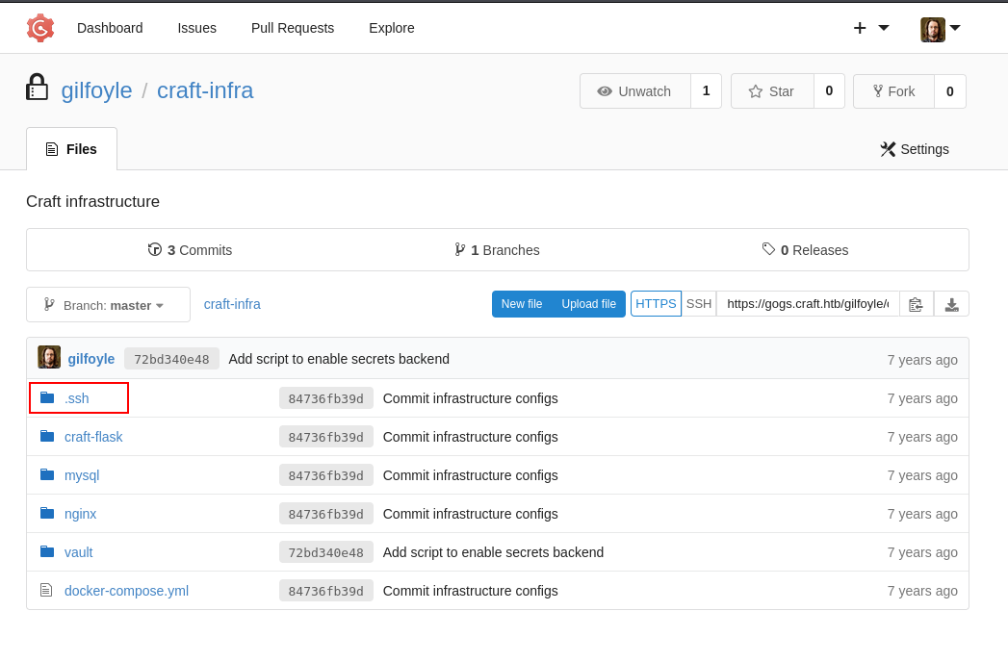Image resolution: width=1008 pixels, height=662 pixels.
Task: Click the download repository icon
Action: pyautogui.click(x=951, y=304)
